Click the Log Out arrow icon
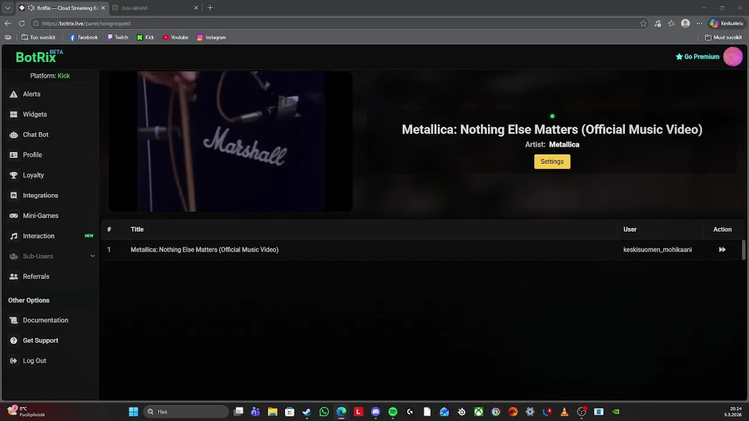 pos(13,361)
